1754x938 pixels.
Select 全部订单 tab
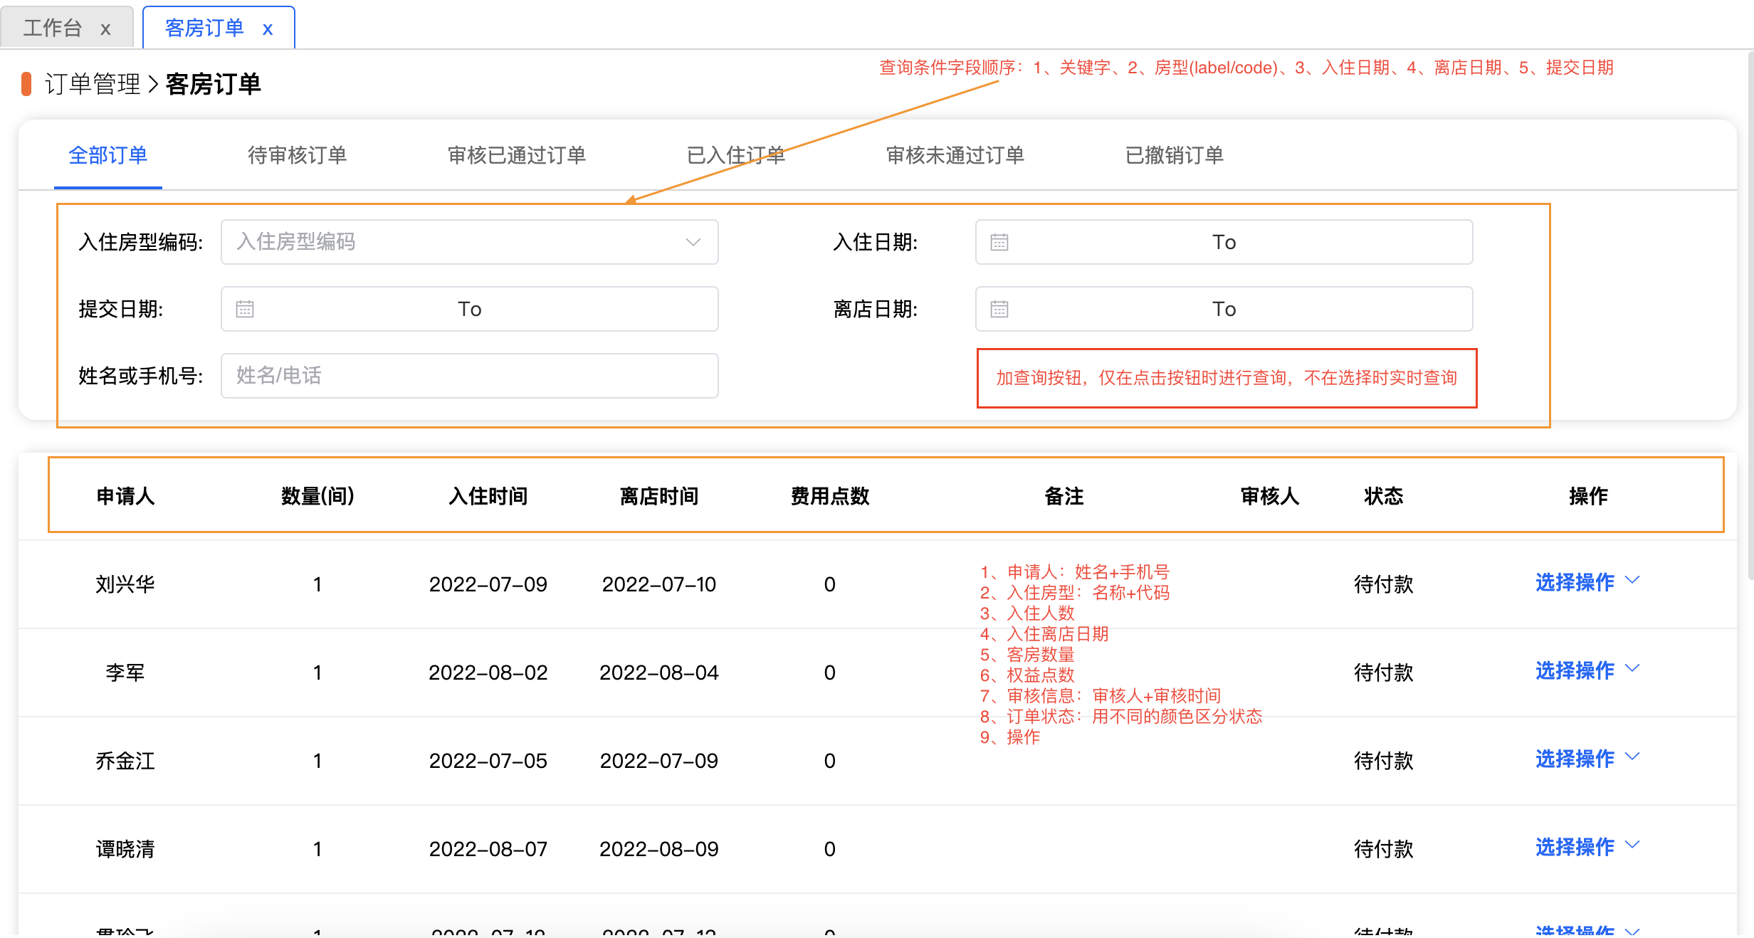point(107,155)
